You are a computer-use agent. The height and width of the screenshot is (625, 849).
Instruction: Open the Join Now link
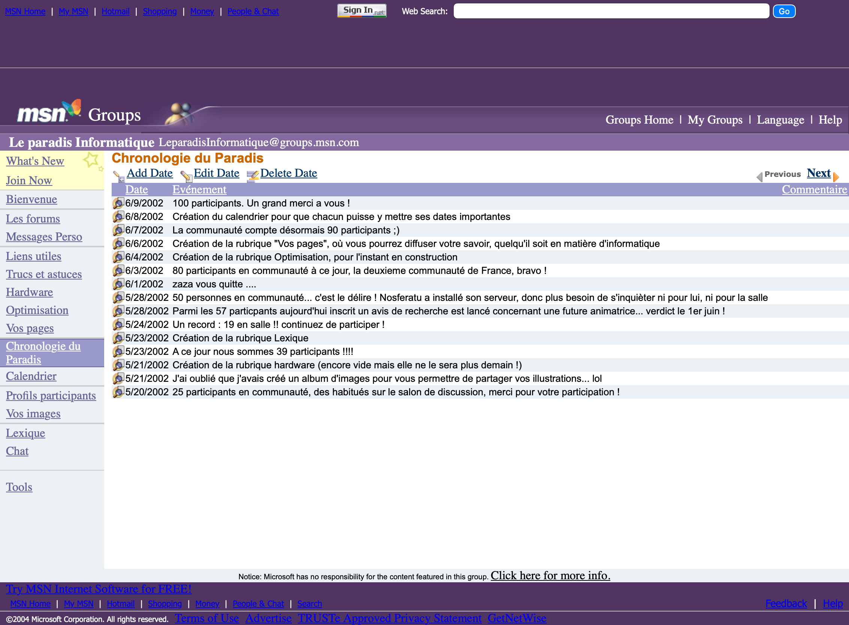pyautogui.click(x=29, y=181)
